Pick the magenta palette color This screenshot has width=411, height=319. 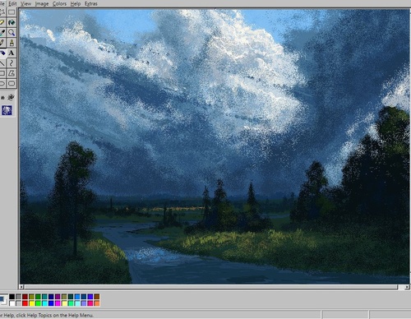coord(58,303)
